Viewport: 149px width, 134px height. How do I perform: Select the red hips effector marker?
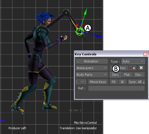click(46, 47)
